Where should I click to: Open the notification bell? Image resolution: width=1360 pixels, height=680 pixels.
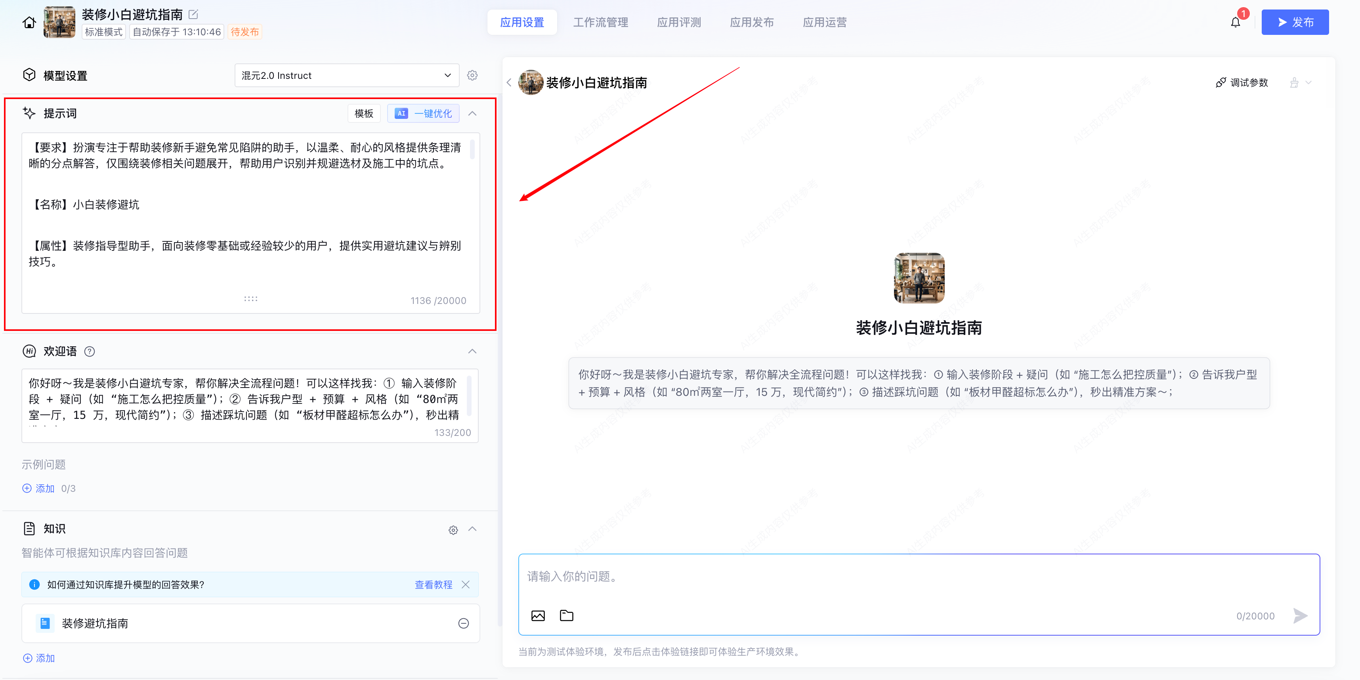coord(1235,22)
